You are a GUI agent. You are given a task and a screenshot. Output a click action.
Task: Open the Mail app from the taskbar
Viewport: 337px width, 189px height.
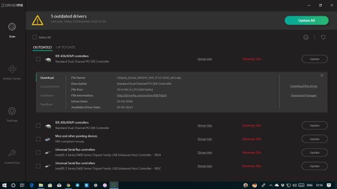pos(59,185)
